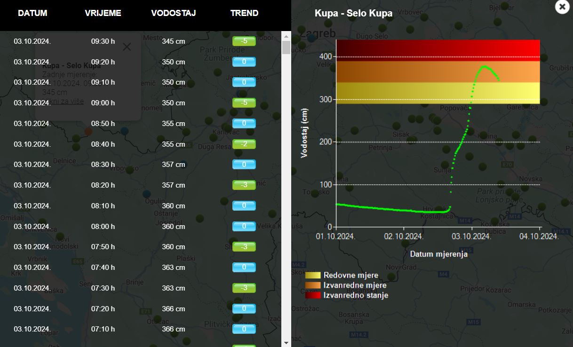Image resolution: width=573 pixels, height=347 pixels.
Task: Click the TREND column header
Action: click(x=244, y=13)
